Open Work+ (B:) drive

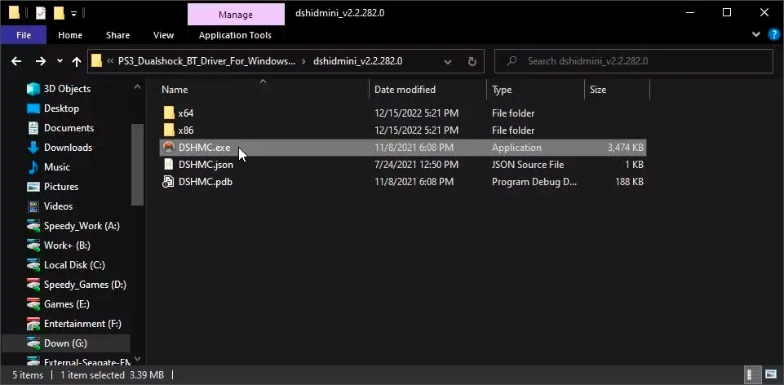click(x=67, y=245)
